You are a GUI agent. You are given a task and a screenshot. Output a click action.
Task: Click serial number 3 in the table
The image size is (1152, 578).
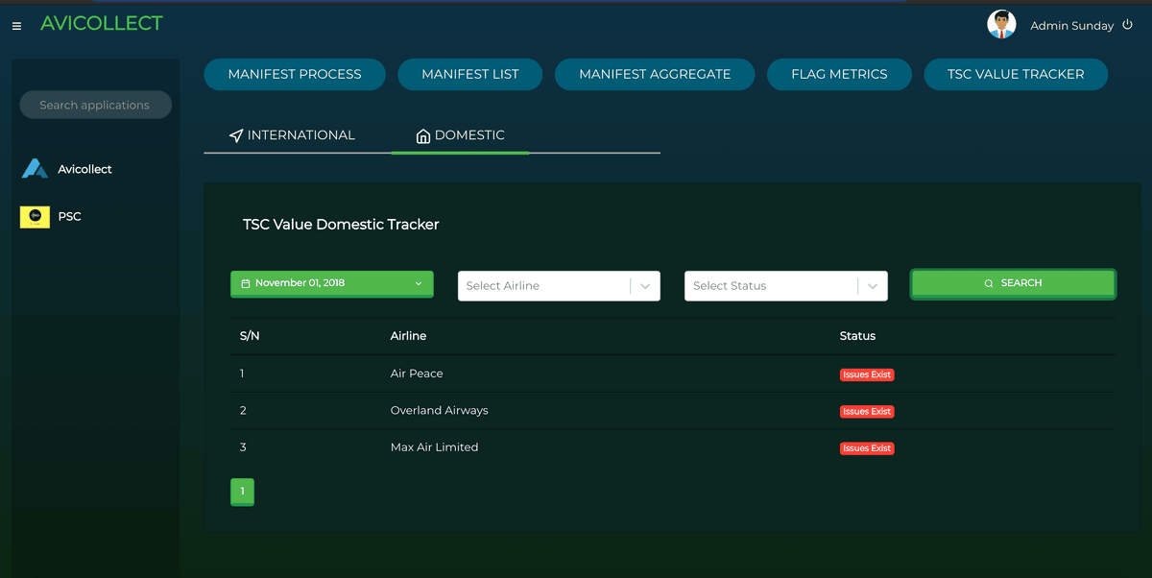(x=243, y=447)
